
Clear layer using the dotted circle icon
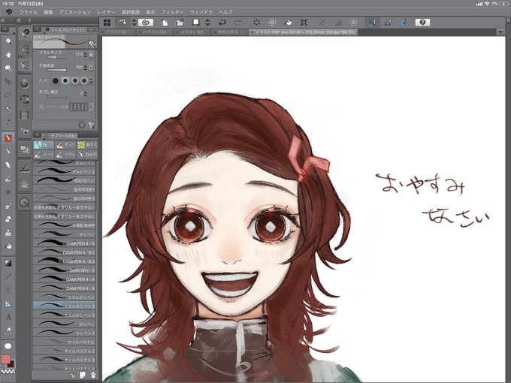coord(256,23)
